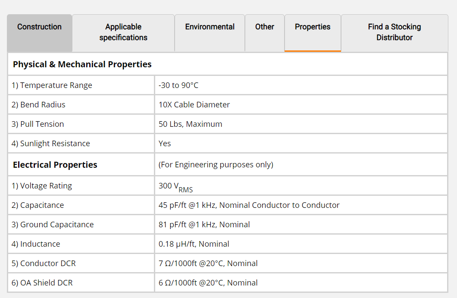The image size is (457, 298).
Task: Select the 300 VRMS voltage rating value
Action: pos(175,186)
